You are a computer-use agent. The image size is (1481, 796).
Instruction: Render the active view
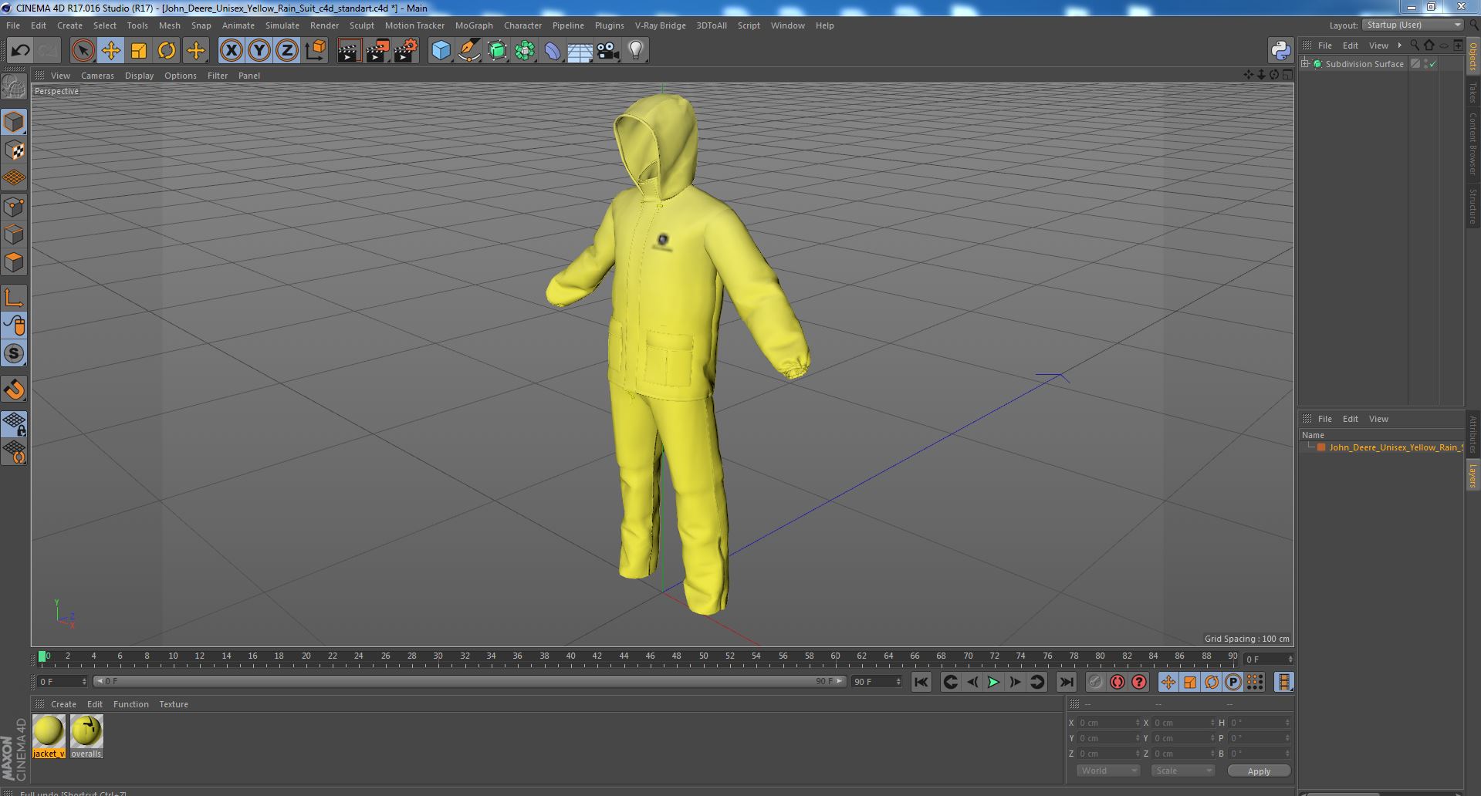pos(349,51)
